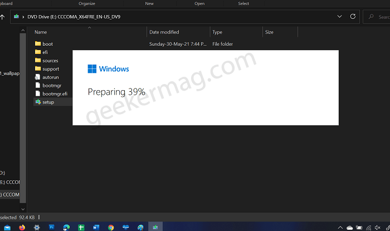This screenshot has width=390, height=231.
Task: Select the E:) CCCOI drive in sidebar
Action: click(9, 182)
